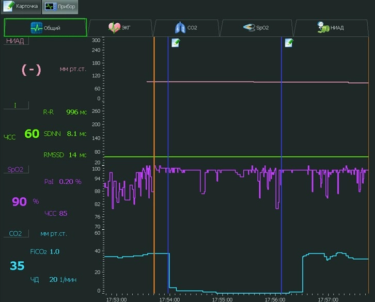
Task: Click the FiCO2 value 1.0
Action: tap(55, 251)
